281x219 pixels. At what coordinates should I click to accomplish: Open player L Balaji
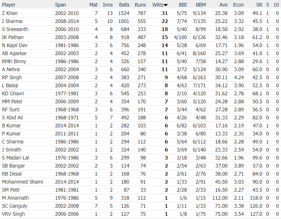[10, 85]
